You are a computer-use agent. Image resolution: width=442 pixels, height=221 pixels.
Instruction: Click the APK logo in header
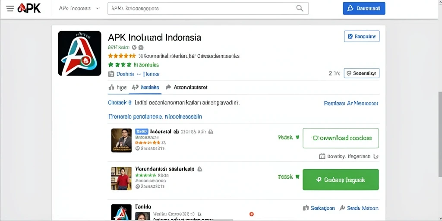tap(29, 9)
